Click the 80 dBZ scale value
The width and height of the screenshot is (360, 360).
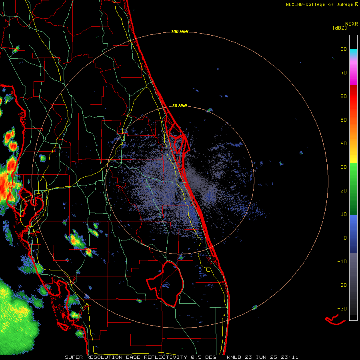[x=344, y=49]
